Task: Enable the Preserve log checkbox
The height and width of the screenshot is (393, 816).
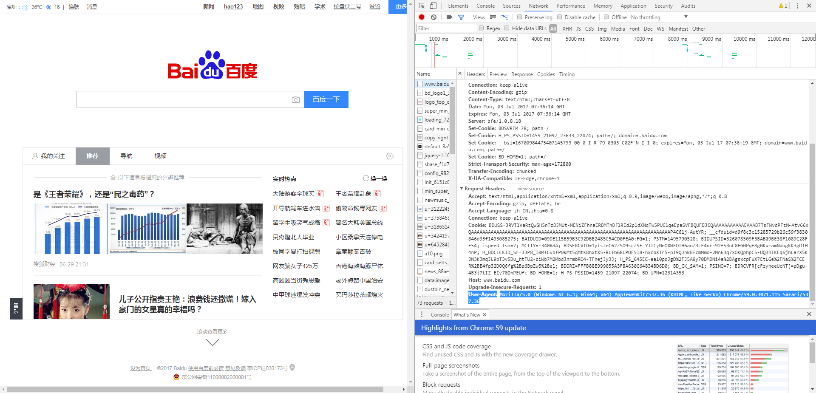Action: tap(519, 17)
